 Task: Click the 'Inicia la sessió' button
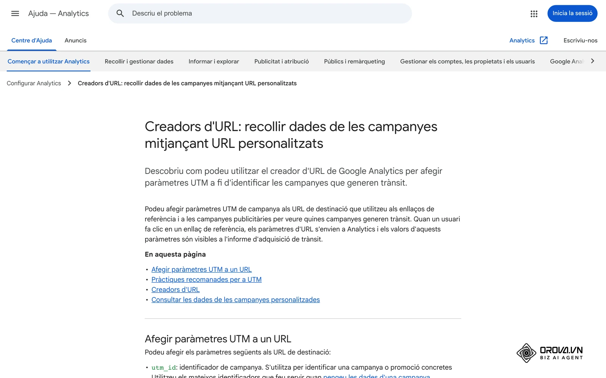pyautogui.click(x=572, y=13)
